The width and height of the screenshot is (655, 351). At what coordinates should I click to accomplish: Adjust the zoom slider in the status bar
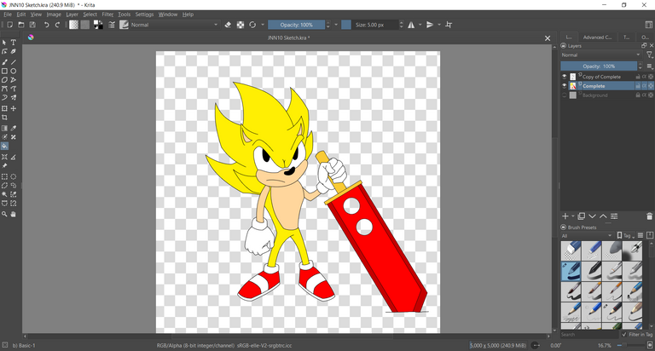coord(631,345)
